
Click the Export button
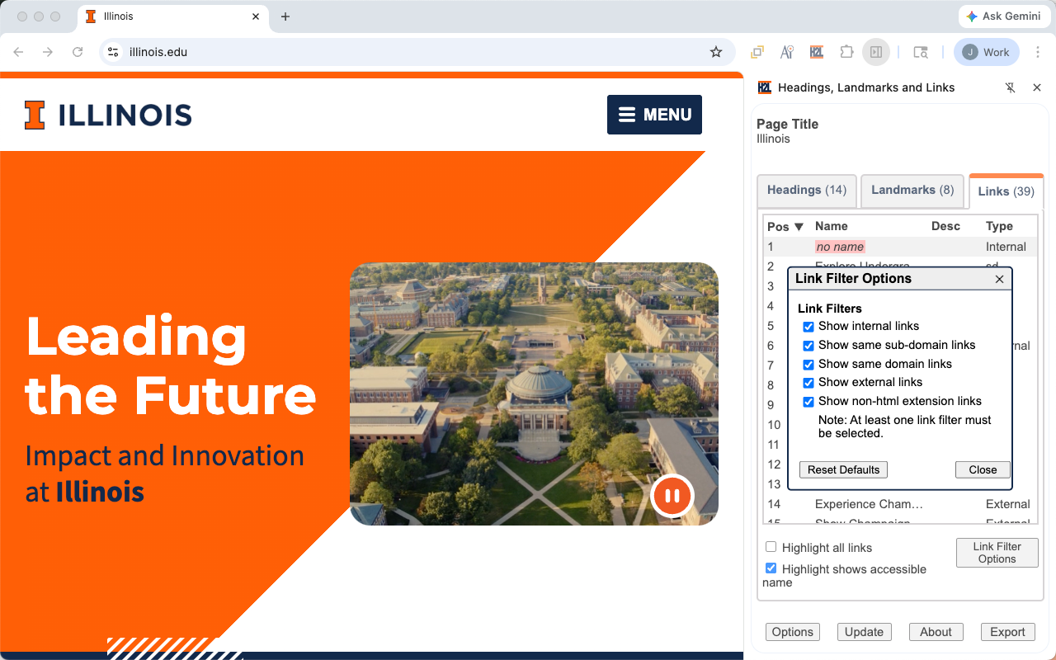coord(1007,632)
